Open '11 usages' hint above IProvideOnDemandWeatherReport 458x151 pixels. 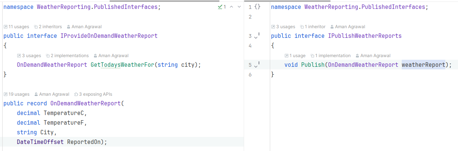coord(16,27)
